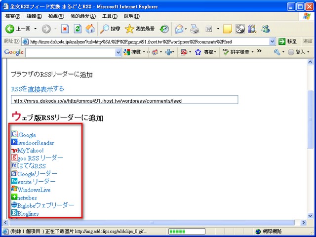Click the address bar URL field

pyautogui.click(x=149, y=41)
